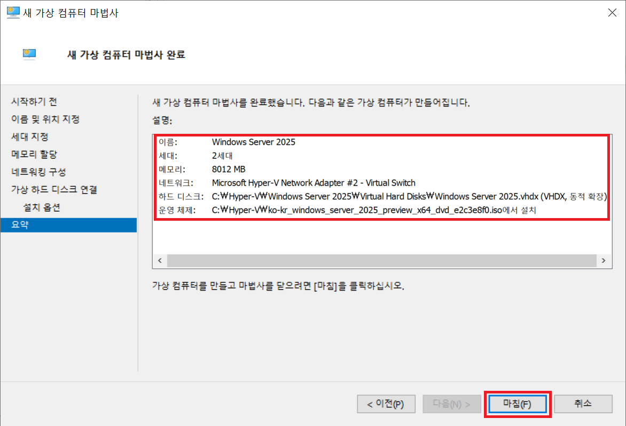Click the computer icon beside the header title
Image resolution: width=626 pixels, height=426 pixels.
(x=29, y=54)
